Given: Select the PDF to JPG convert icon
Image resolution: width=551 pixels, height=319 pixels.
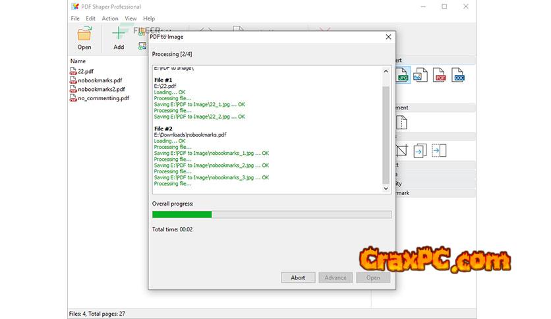Looking at the screenshot, I should (402, 75).
